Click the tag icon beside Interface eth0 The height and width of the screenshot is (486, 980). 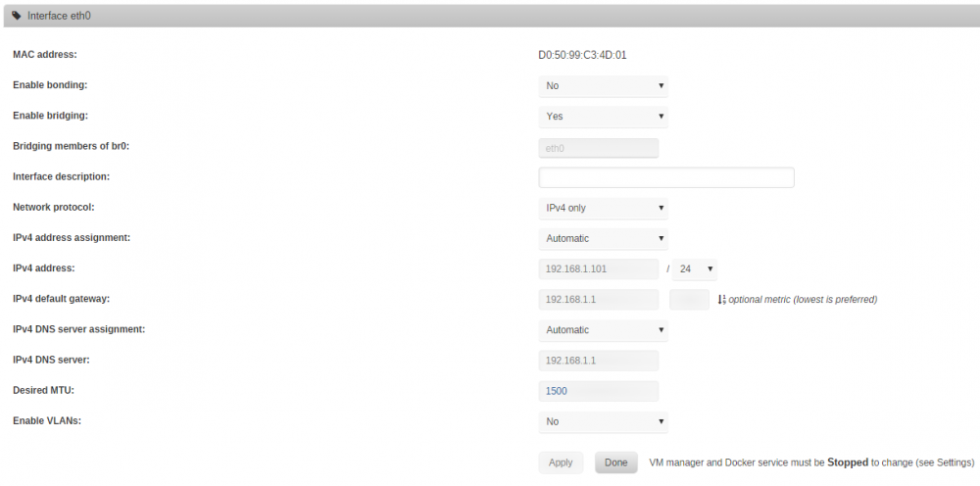17,16
